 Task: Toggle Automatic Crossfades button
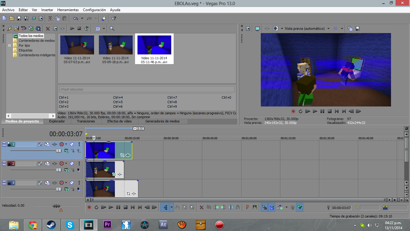tap(272, 207)
